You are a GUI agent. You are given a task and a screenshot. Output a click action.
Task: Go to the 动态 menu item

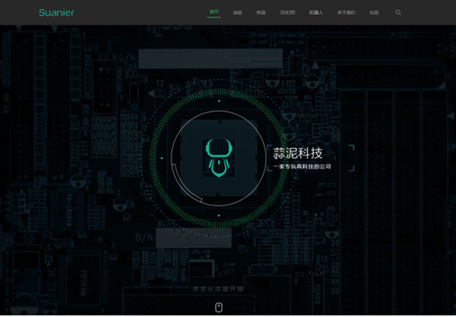pos(237,13)
